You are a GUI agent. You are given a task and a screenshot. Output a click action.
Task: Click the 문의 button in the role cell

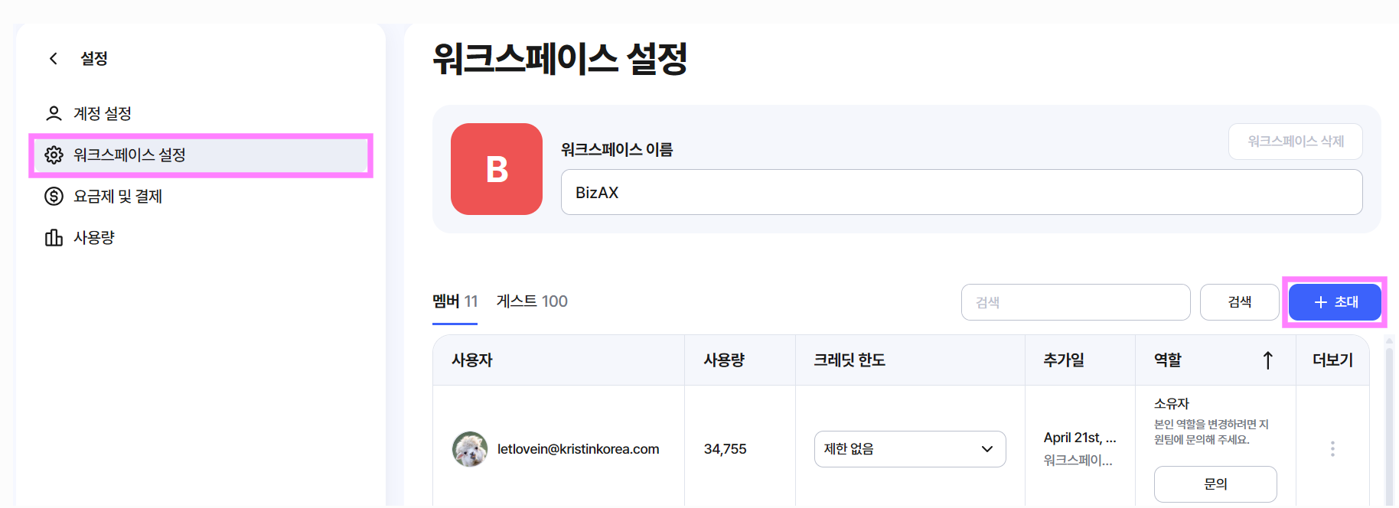click(1215, 484)
